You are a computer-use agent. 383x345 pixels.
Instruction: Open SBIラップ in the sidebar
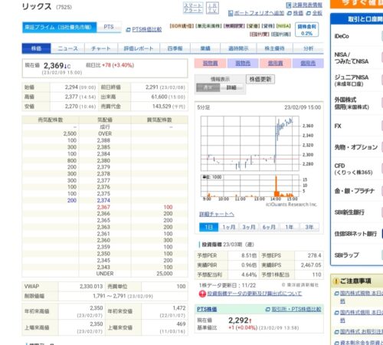point(347,255)
